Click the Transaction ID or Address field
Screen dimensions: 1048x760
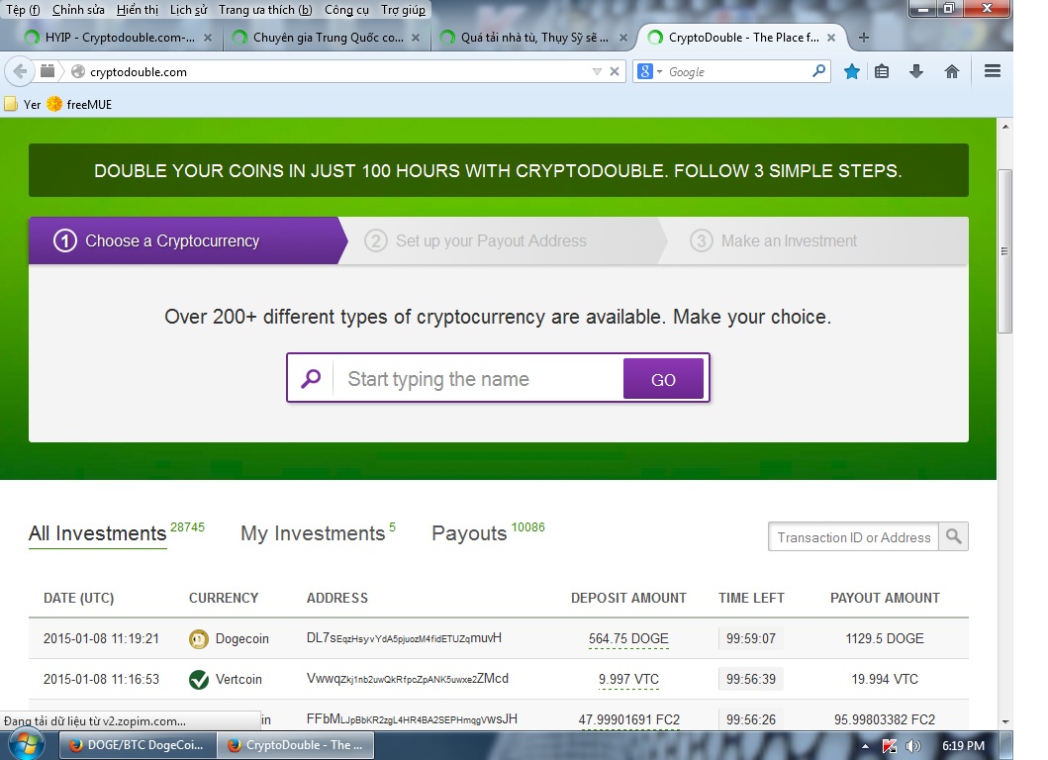pos(853,536)
